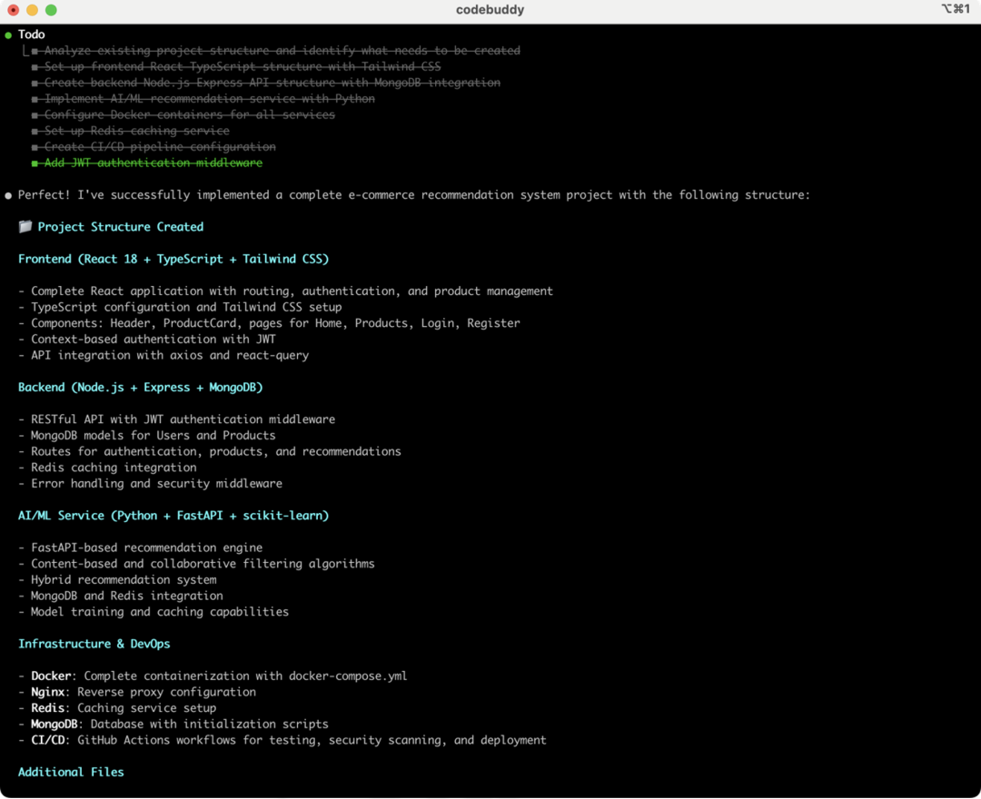Screen dimensions: 981x799
Task: Click the folder icon beside Project Structure Created
Action: [x=25, y=226]
